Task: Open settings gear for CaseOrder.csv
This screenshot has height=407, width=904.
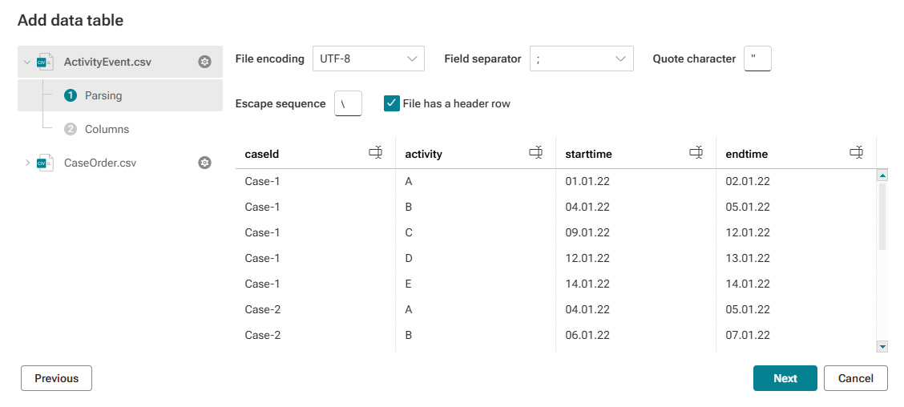Action: point(204,163)
